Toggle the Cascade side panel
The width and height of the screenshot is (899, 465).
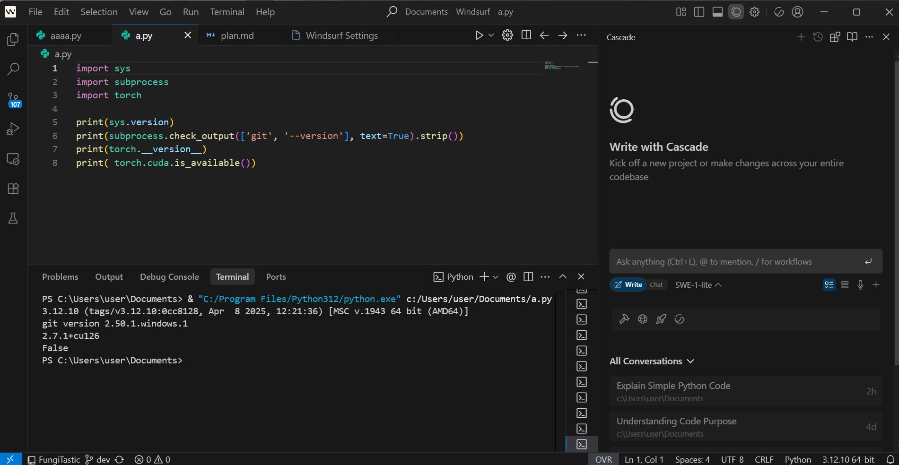(x=736, y=12)
